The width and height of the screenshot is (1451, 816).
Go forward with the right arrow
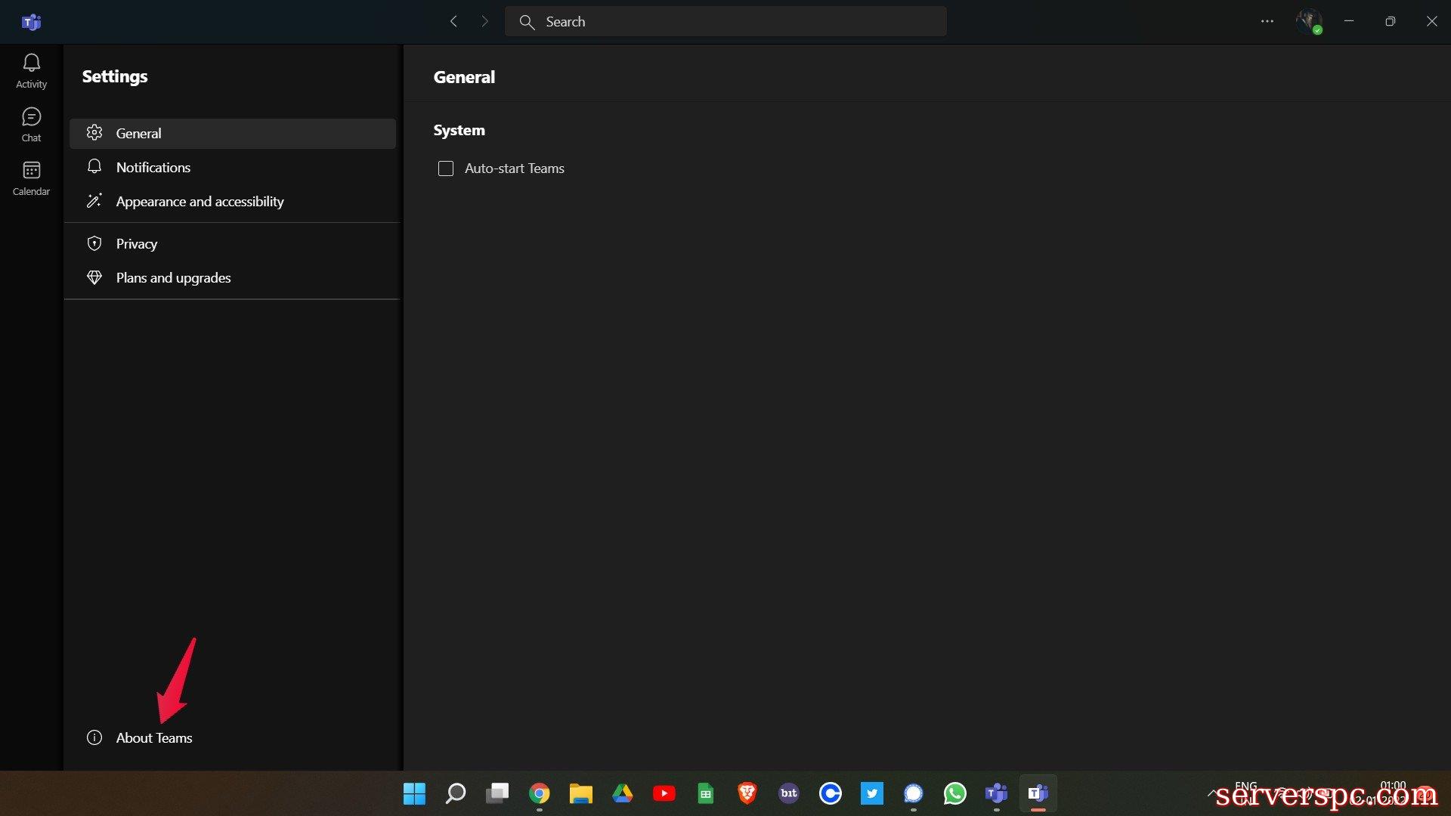[x=484, y=21]
